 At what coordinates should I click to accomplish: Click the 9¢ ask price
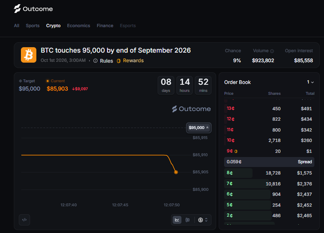(230, 151)
